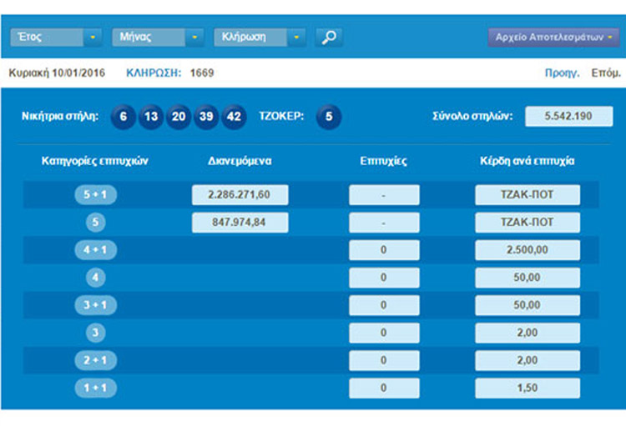Click the 1,50 winnings value
Screen dimensions: 626x426
pos(528,388)
